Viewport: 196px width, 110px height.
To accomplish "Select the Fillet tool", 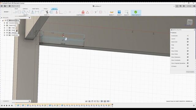I will (x=43, y=12).
